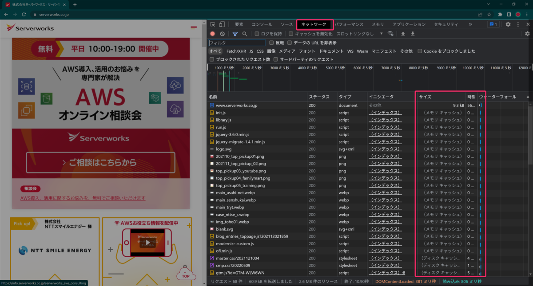This screenshot has width=533, height=286.
Task: Filter requests by WS type
Action: pyautogui.click(x=350, y=51)
